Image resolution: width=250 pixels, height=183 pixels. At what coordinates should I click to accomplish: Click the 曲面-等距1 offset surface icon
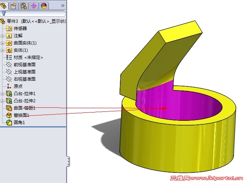point(9,108)
